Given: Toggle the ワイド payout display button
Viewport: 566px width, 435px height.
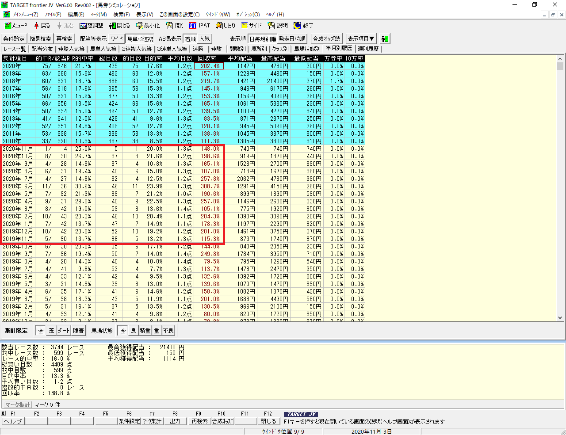Looking at the screenshot, I should click(117, 39).
